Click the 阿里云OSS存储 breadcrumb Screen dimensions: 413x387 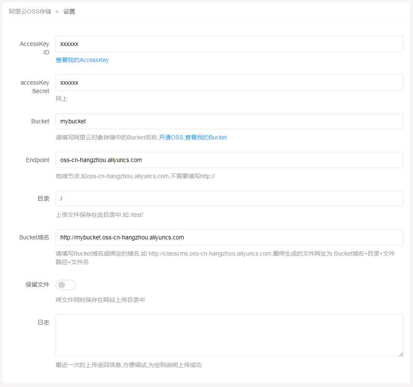[x=30, y=11]
